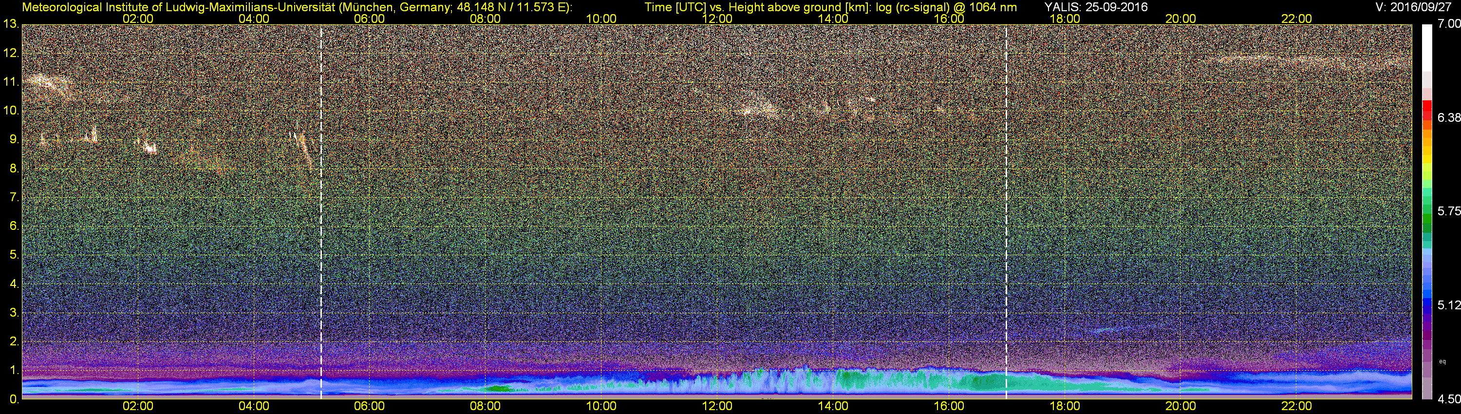Click the '22:00' label on the top time axis
Screen dimensions: 1461x414
(x=1296, y=19)
